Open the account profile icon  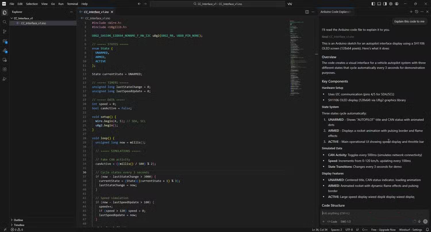(397, 4)
